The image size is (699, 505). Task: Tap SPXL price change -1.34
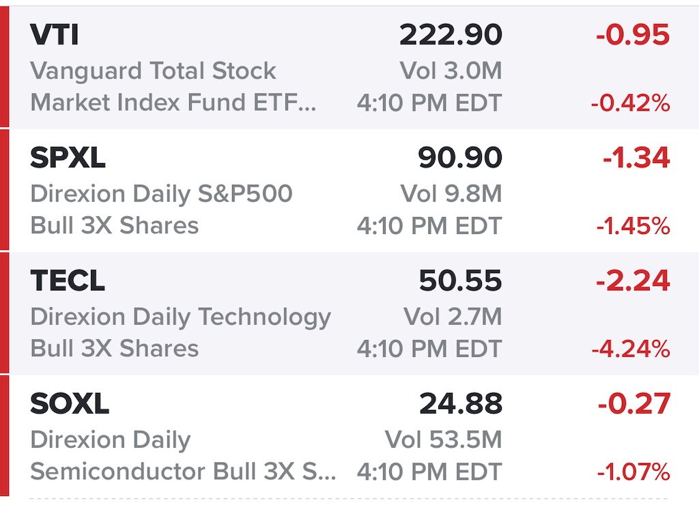(636, 158)
